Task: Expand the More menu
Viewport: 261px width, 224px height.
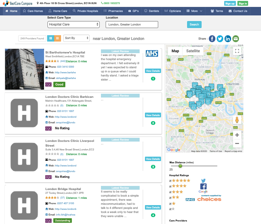Action: point(194,11)
